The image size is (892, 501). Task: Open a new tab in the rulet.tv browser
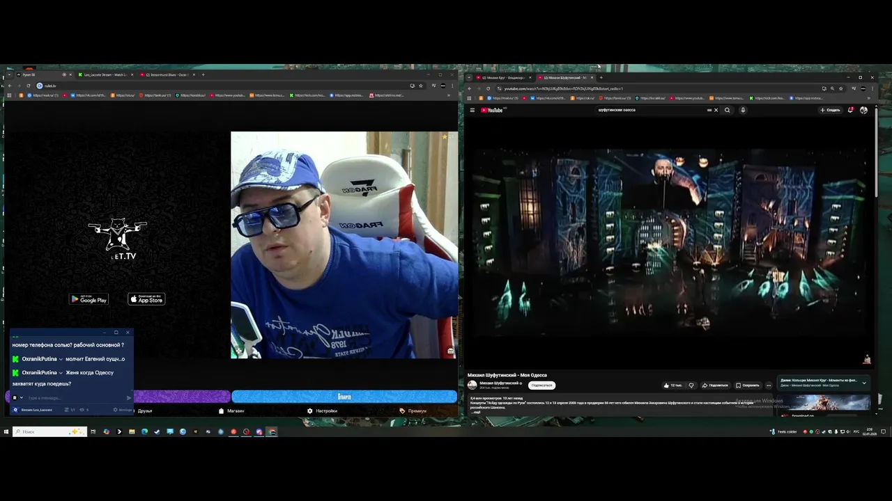pos(203,74)
